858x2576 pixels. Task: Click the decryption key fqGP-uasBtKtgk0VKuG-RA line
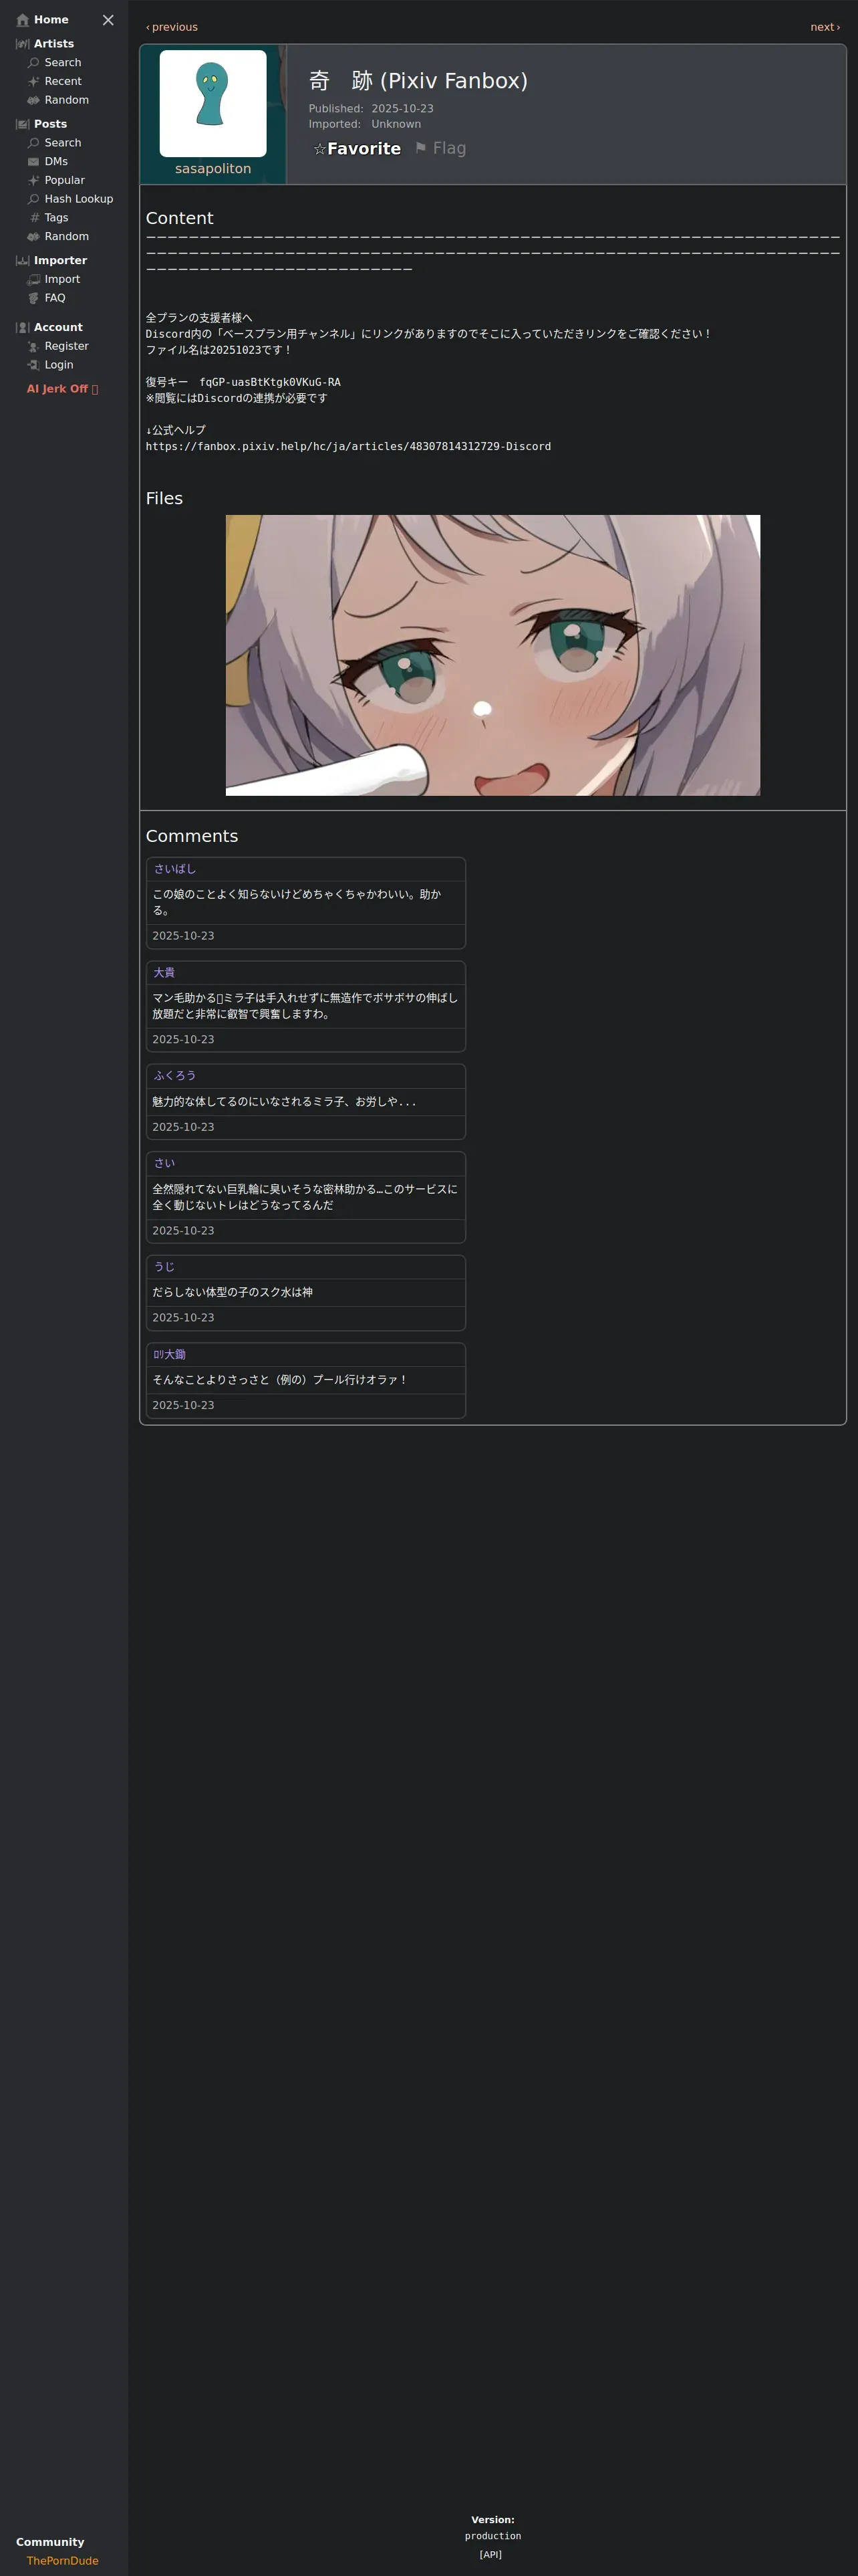click(243, 382)
